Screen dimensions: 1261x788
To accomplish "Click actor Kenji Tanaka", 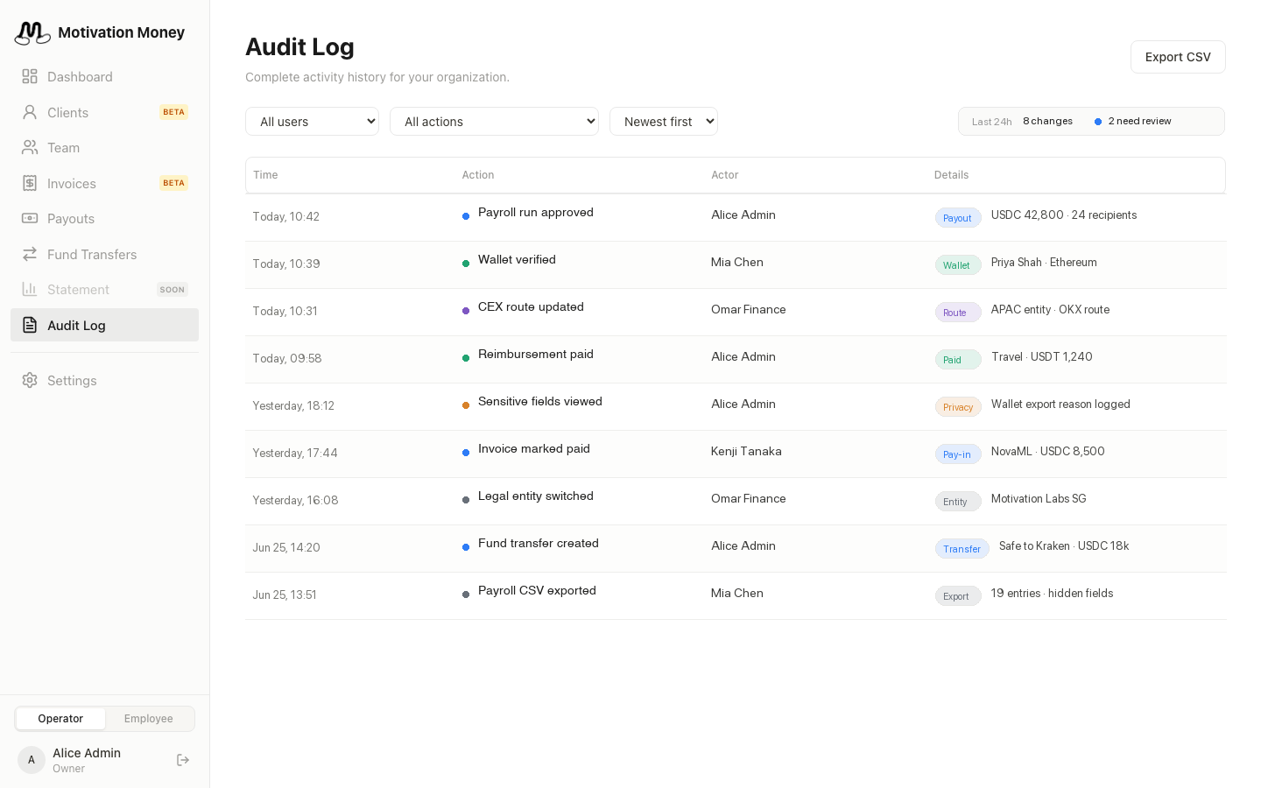I will (x=746, y=452).
